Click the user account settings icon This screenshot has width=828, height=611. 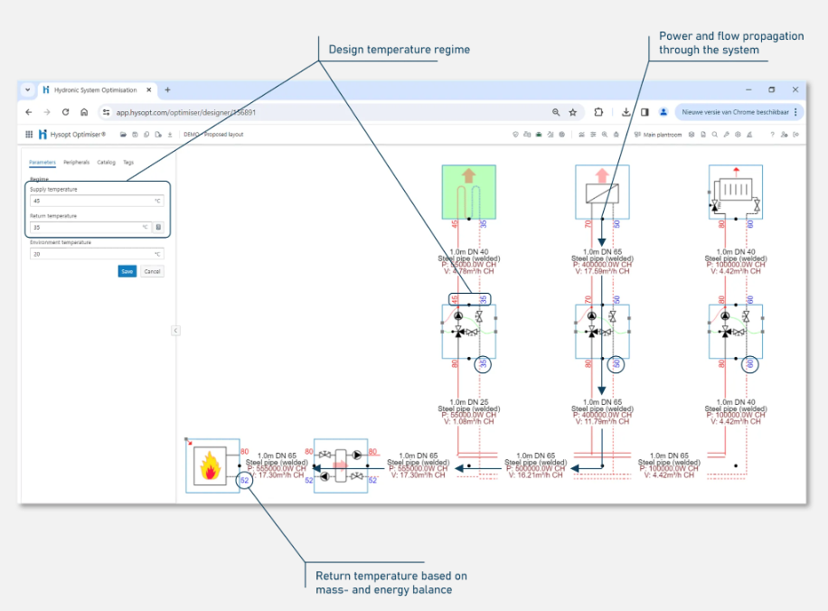pos(785,135)
